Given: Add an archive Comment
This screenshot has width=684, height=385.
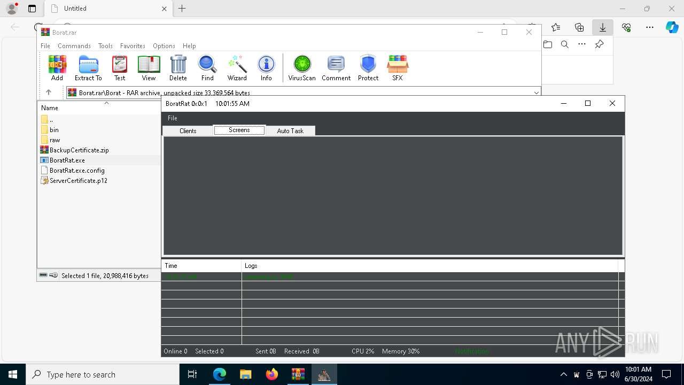Looking at the screenshot, I should pyautogui.click(x=336, y=68).
